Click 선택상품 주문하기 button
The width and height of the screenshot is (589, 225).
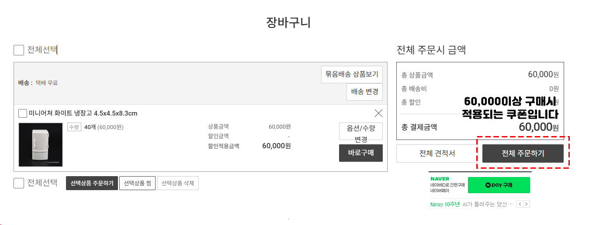[92, 183]
